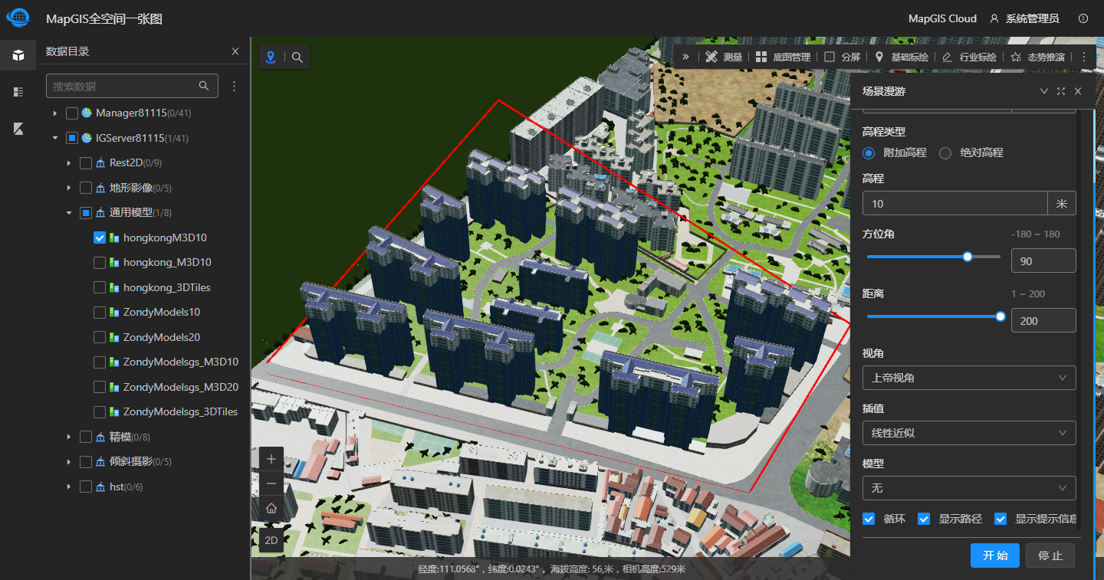The height and width of the screenshot is (580, 1104).
Task: Click the search icon in the data search box
Action: [x=204, y=86]
